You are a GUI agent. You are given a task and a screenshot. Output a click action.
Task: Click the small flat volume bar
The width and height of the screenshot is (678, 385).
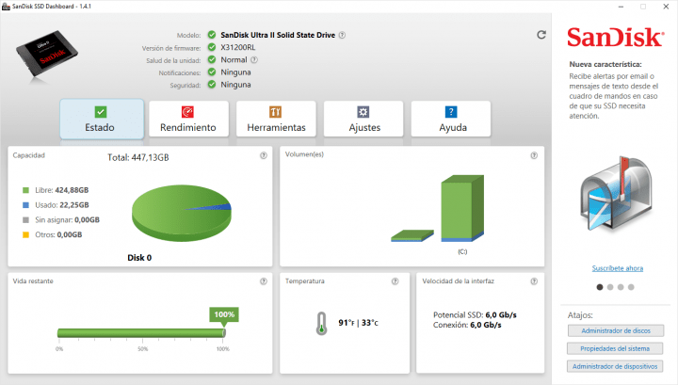coord(412,235)
